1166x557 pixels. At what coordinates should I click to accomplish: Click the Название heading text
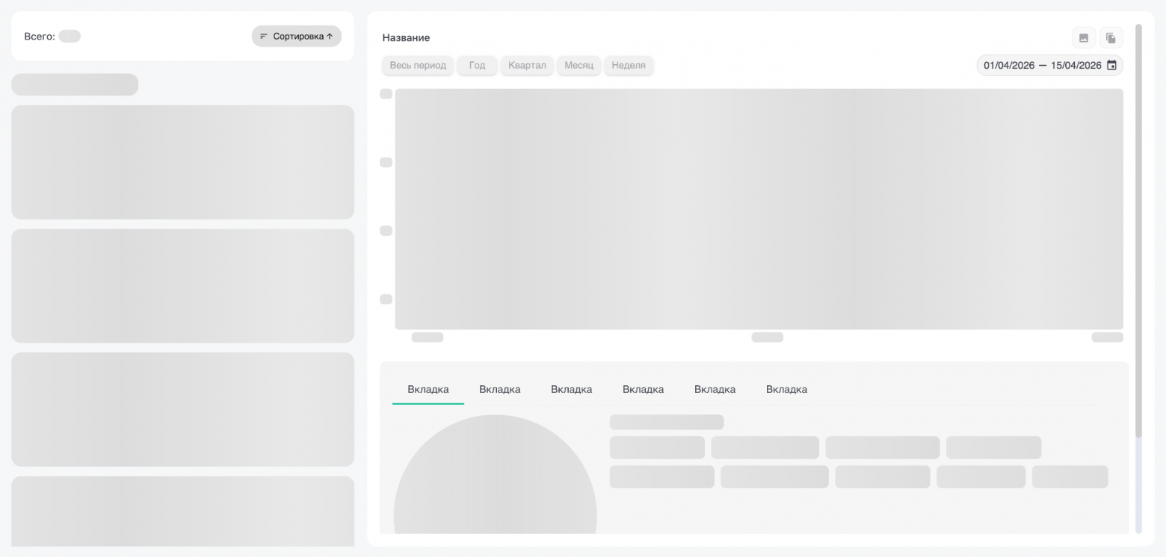(x=406, y=38)
